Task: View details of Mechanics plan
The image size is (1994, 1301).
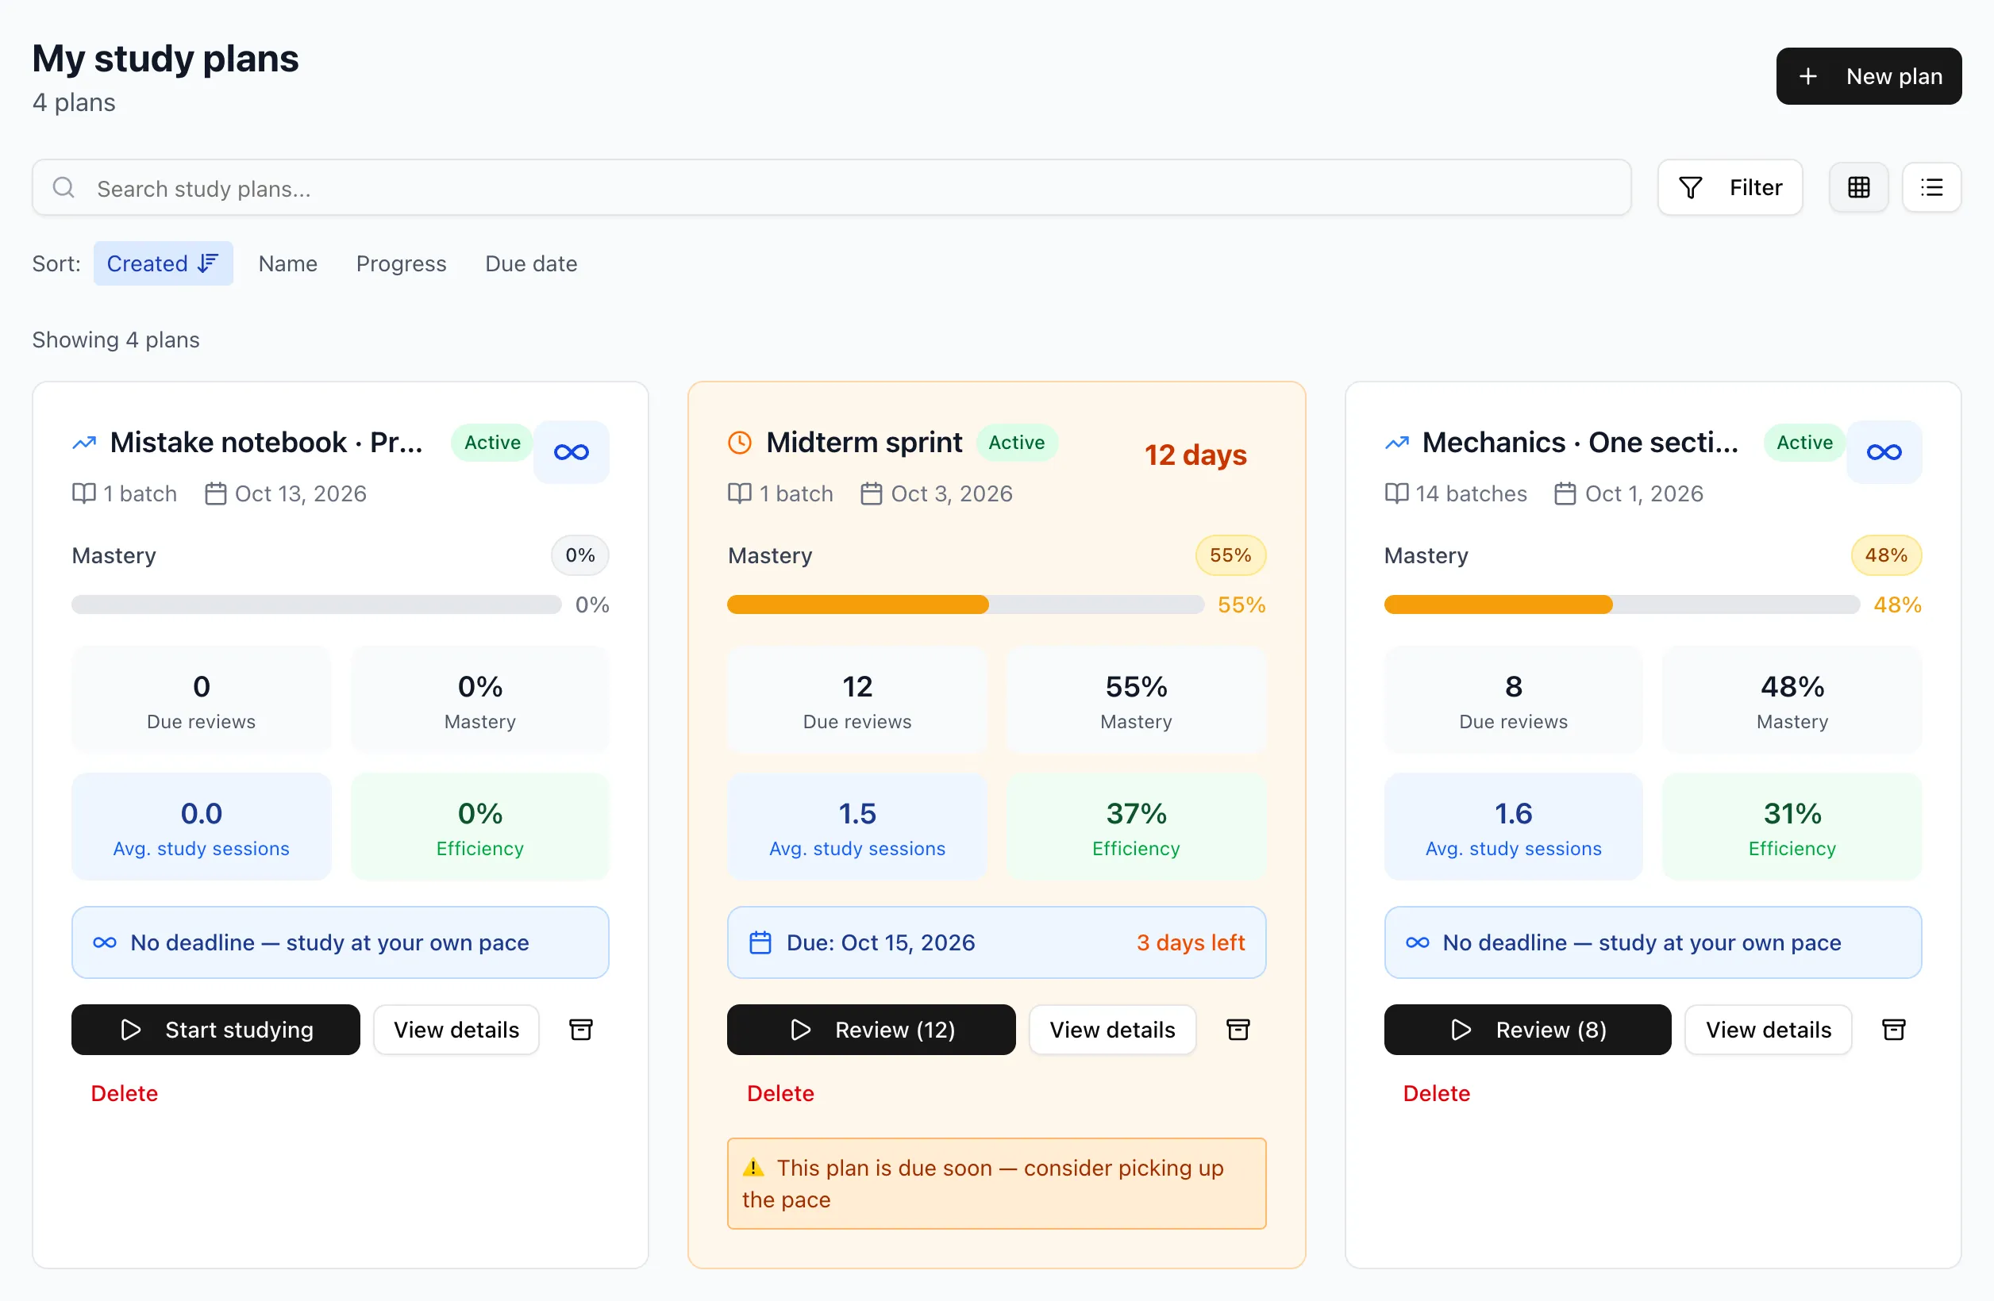Action: click(1769, 1030)
